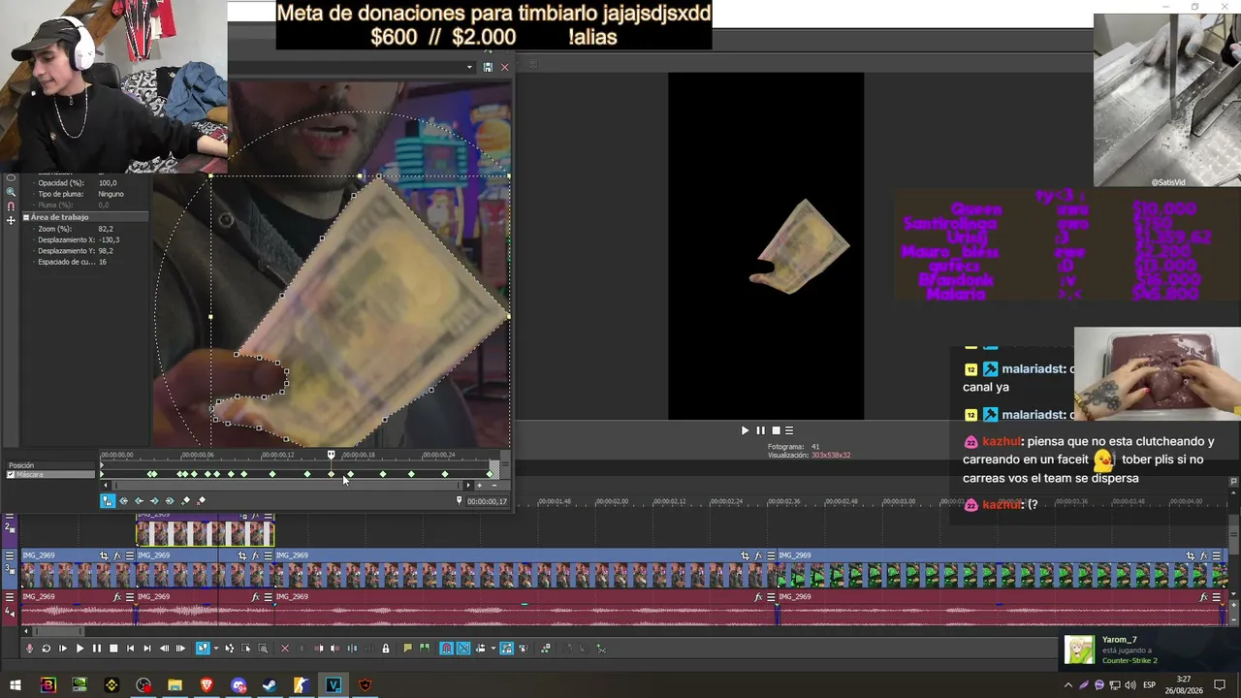The image size is (1241, 698).
Task: Click the keyframe timeline horizontal scrollbar
Action: pos(287,485)
